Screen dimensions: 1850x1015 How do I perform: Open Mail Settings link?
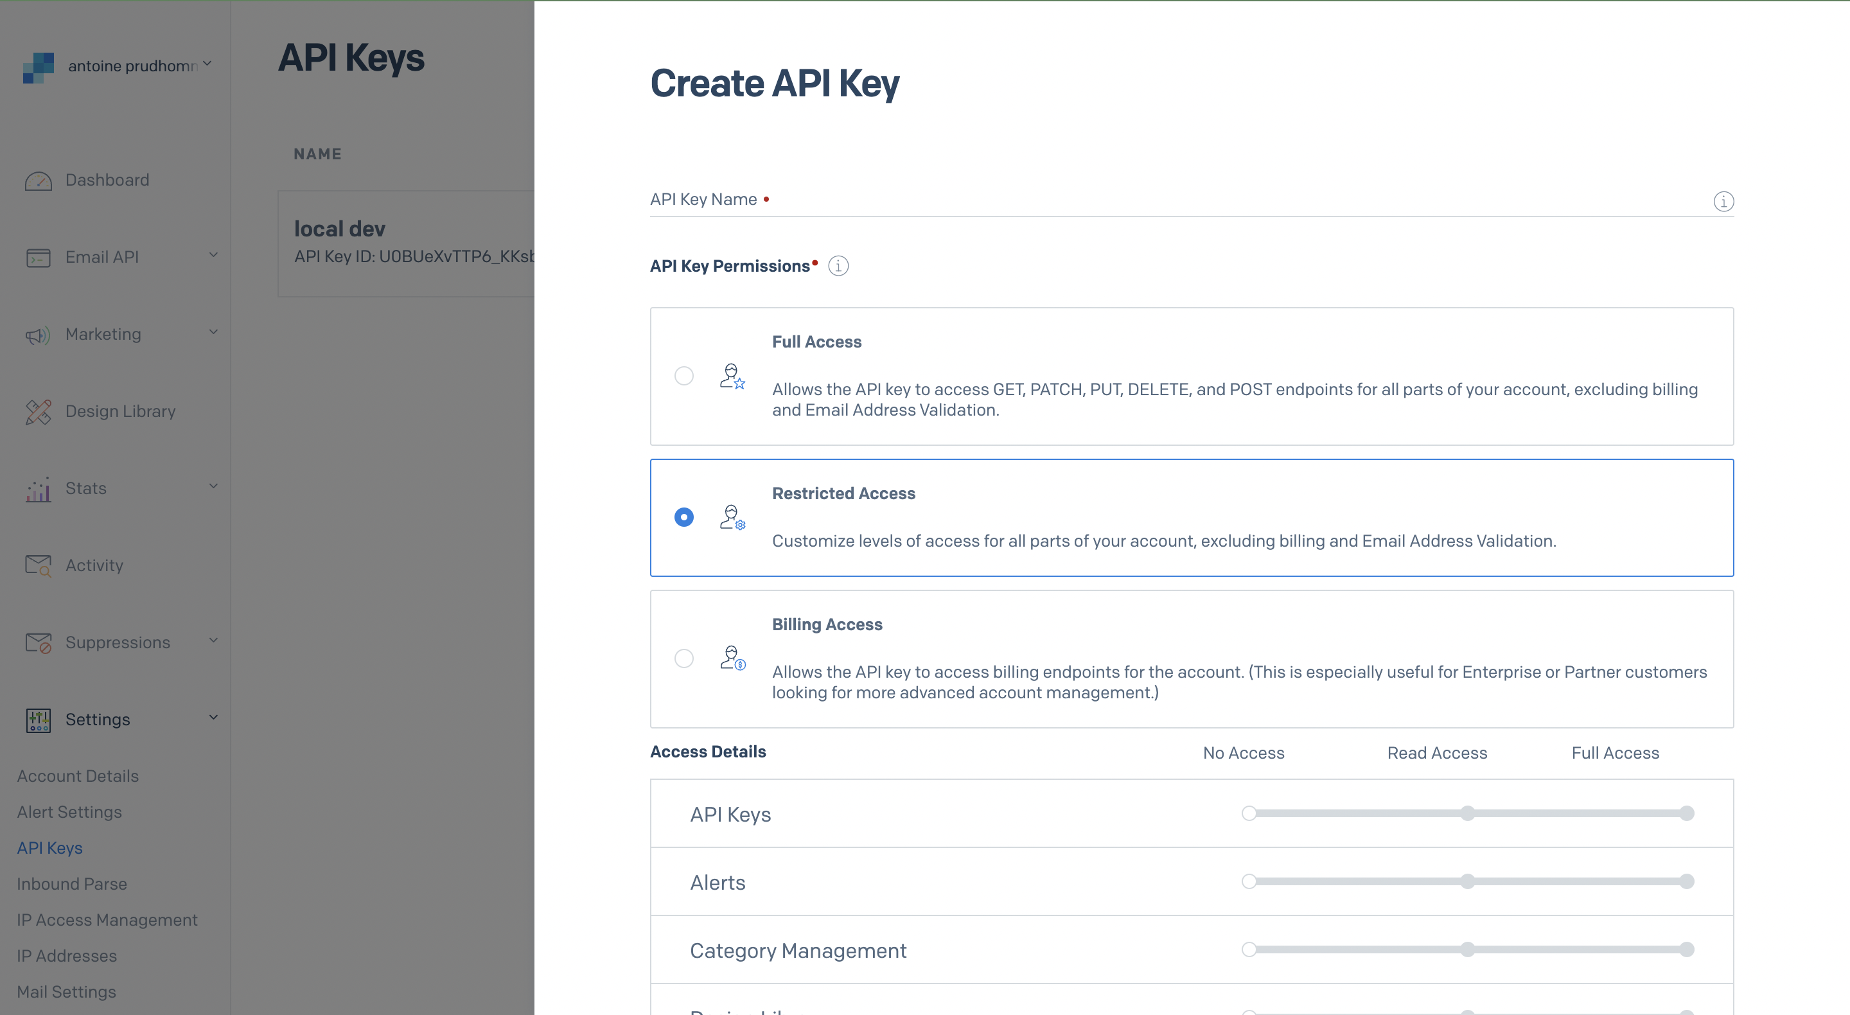[66, 992]
